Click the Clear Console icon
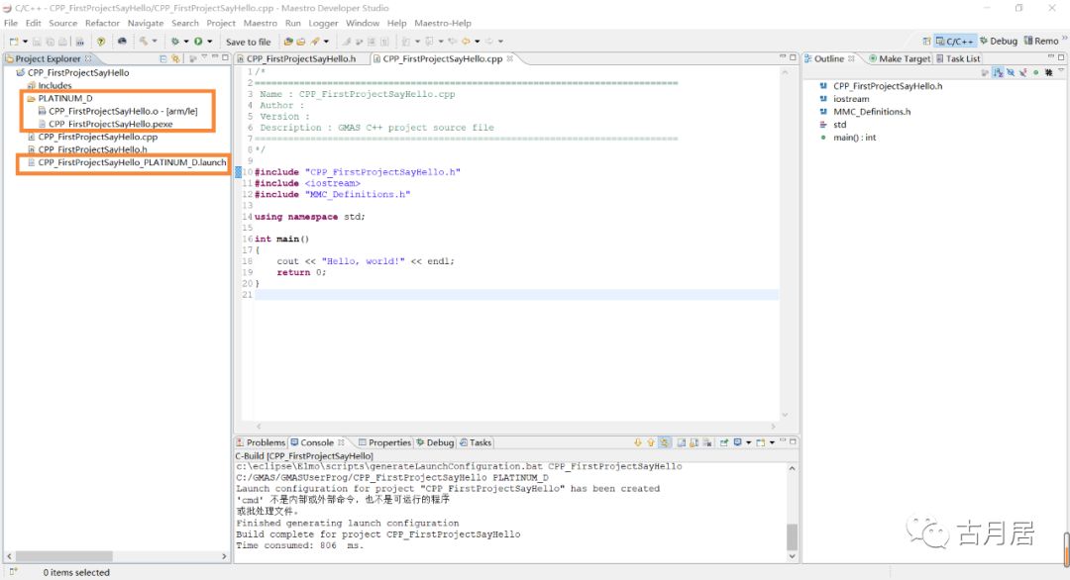1070x580 pixels. (x=707, y=443)
